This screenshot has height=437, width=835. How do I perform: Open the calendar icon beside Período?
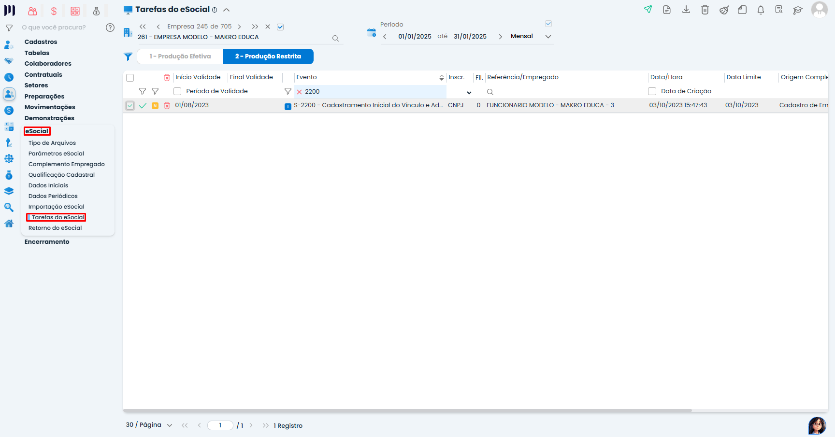tap(371, 33)
